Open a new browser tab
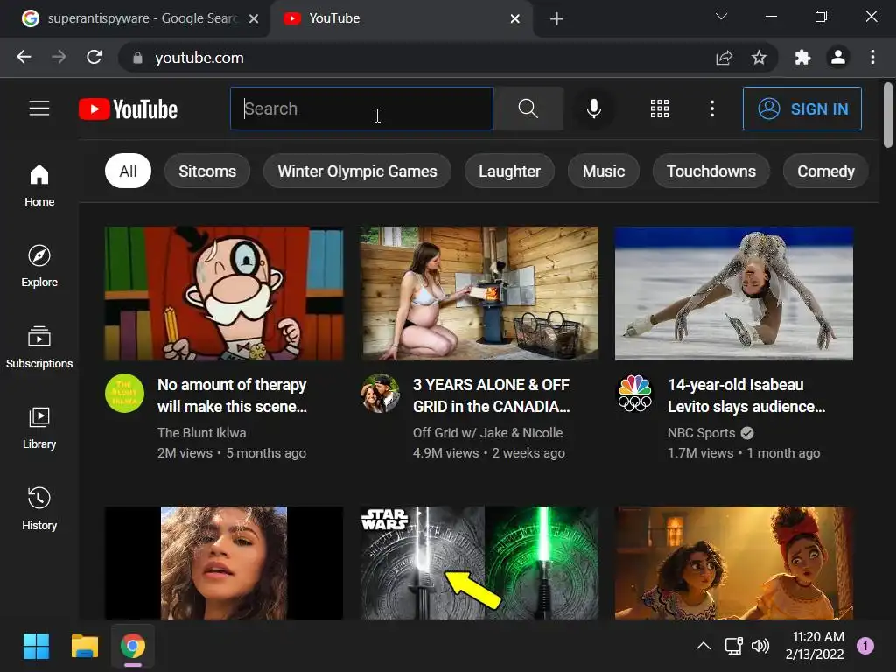This screenshot has height=672, width=896. point(556,19)
